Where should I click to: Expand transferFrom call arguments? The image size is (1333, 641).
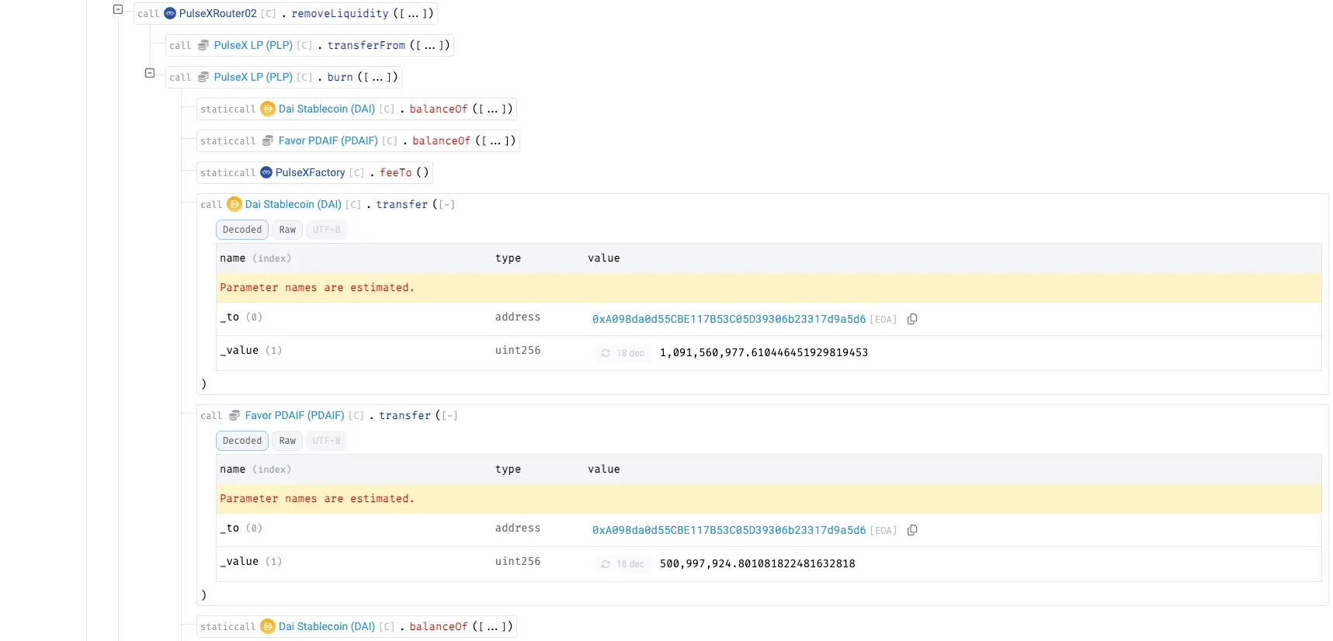coord(429,45)
